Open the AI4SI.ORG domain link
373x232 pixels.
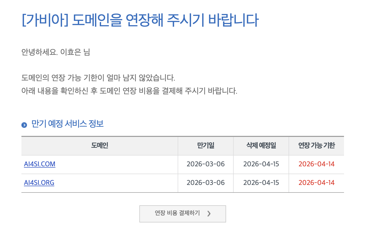[39, 183]
